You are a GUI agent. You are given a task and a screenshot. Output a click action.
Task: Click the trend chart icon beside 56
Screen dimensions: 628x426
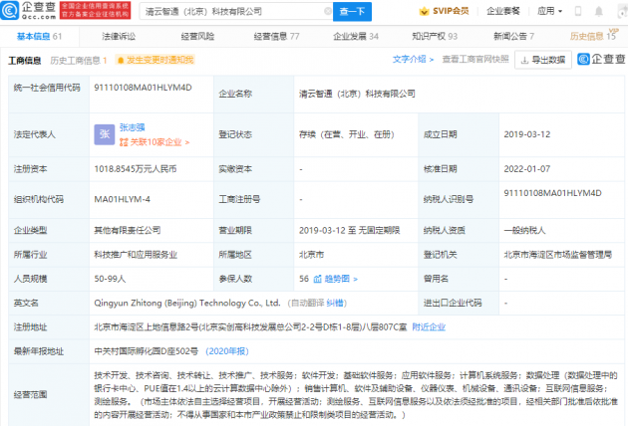tap(318, 279)
